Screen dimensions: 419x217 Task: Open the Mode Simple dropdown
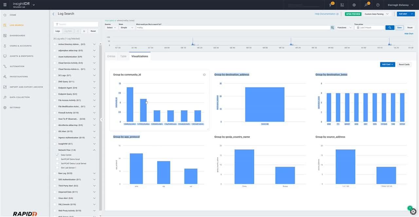coord(127,28)
